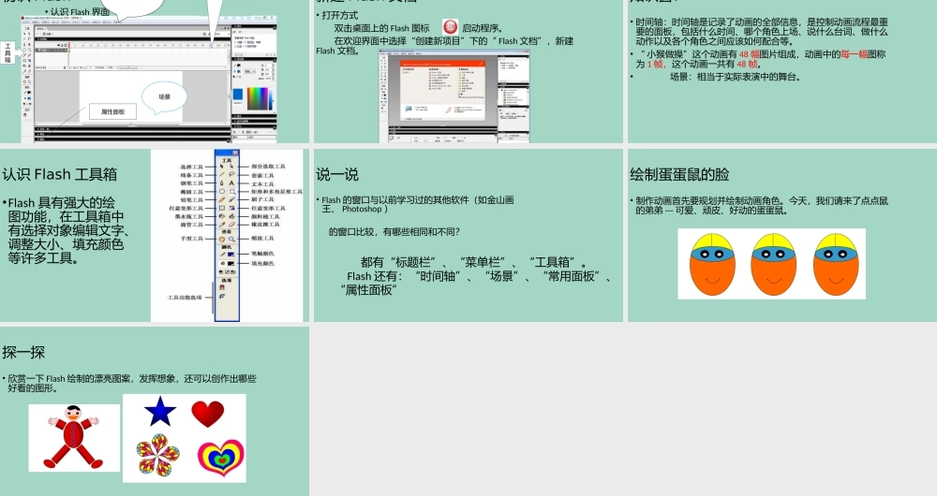Click the '橡皮擦工具' label text

point(265,225)
